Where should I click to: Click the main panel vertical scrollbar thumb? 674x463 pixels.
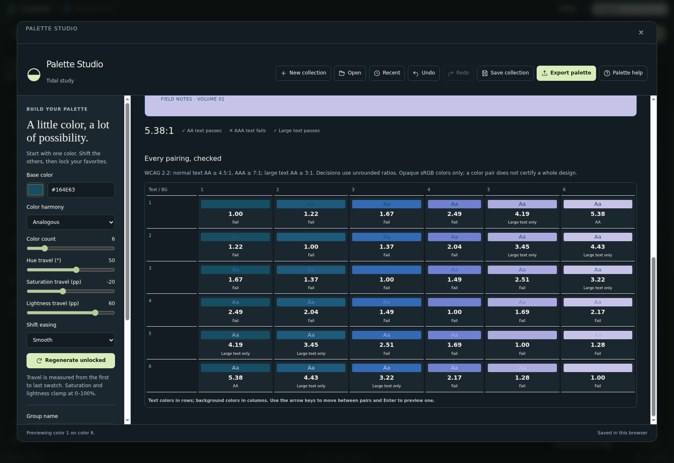click(653, 336)
